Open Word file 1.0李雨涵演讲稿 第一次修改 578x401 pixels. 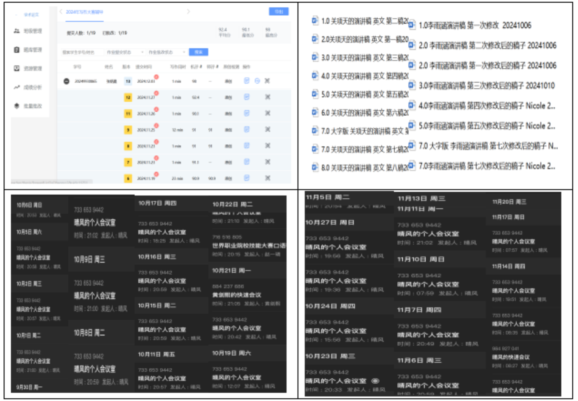coord(474,25)
